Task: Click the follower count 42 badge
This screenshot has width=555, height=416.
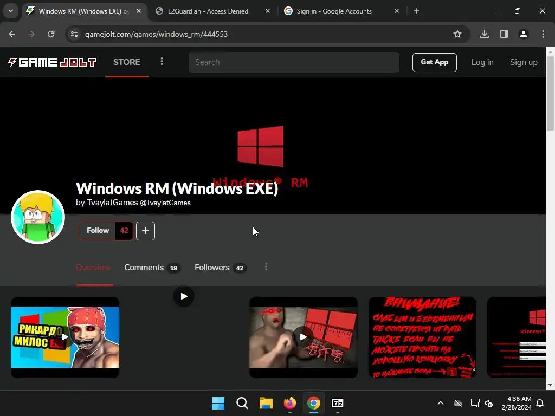Action: [124, 231]
